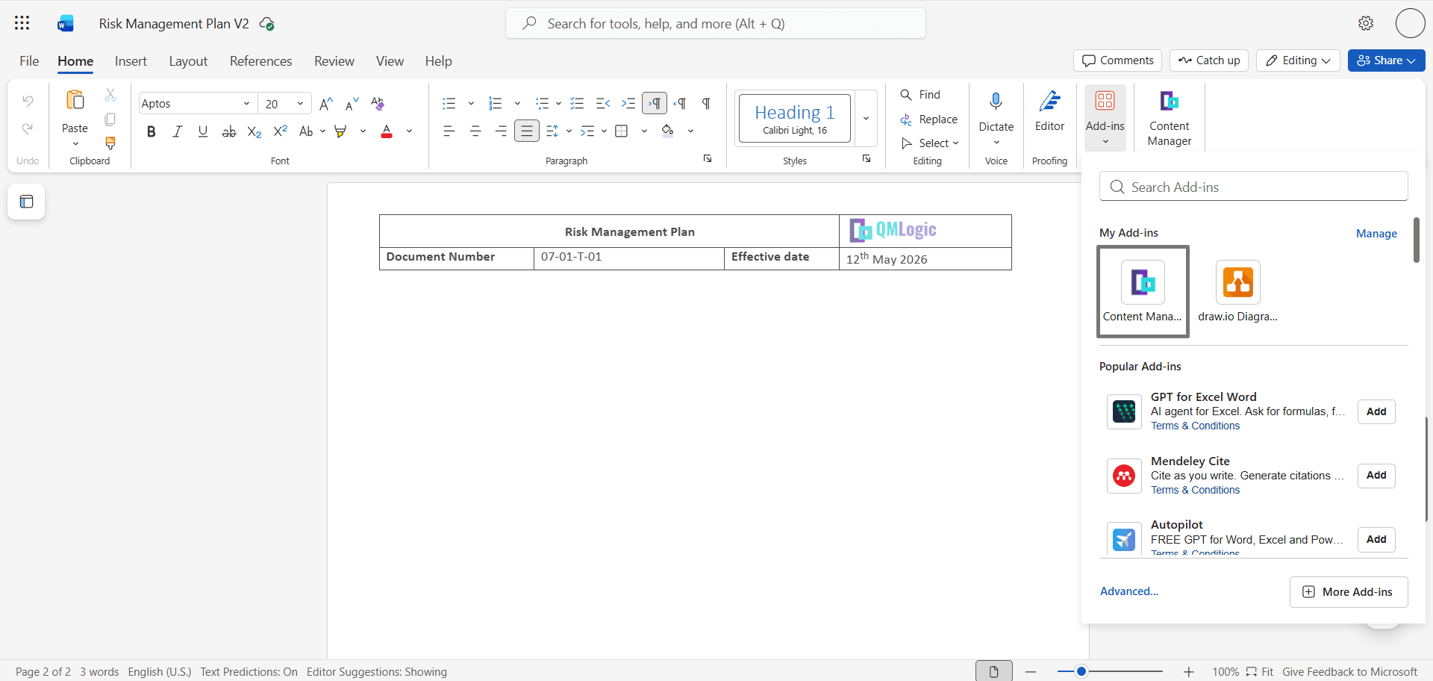Viewport: 1433px width, 681px height.
Task: Toggle show paragraph marks
Action: click(x=706, y=104)
